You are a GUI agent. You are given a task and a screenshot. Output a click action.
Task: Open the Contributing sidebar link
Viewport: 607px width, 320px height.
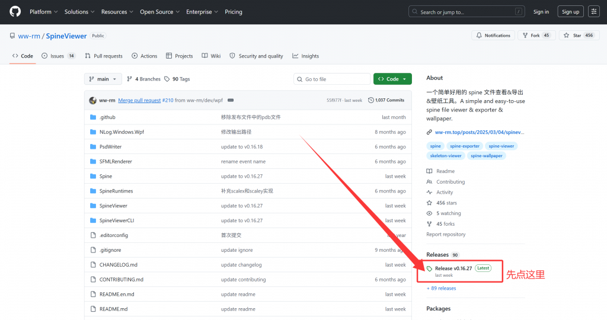pyautogui.click(x=446, y=181)
